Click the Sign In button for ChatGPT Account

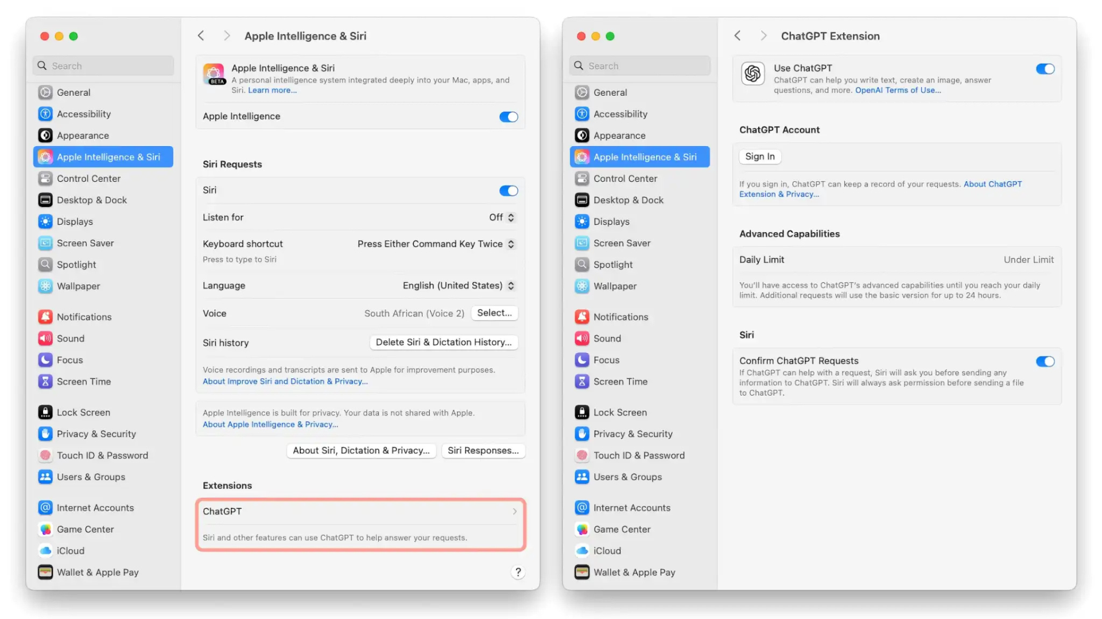(759, 156)
